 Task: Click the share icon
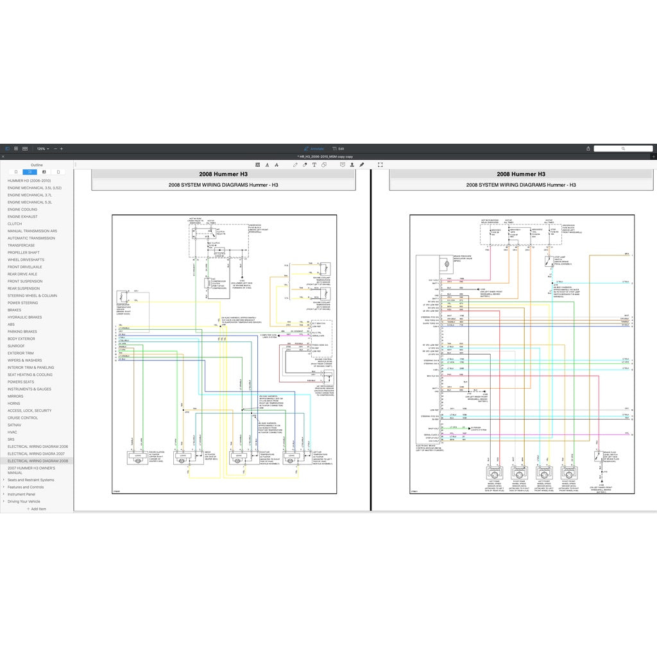588,148
